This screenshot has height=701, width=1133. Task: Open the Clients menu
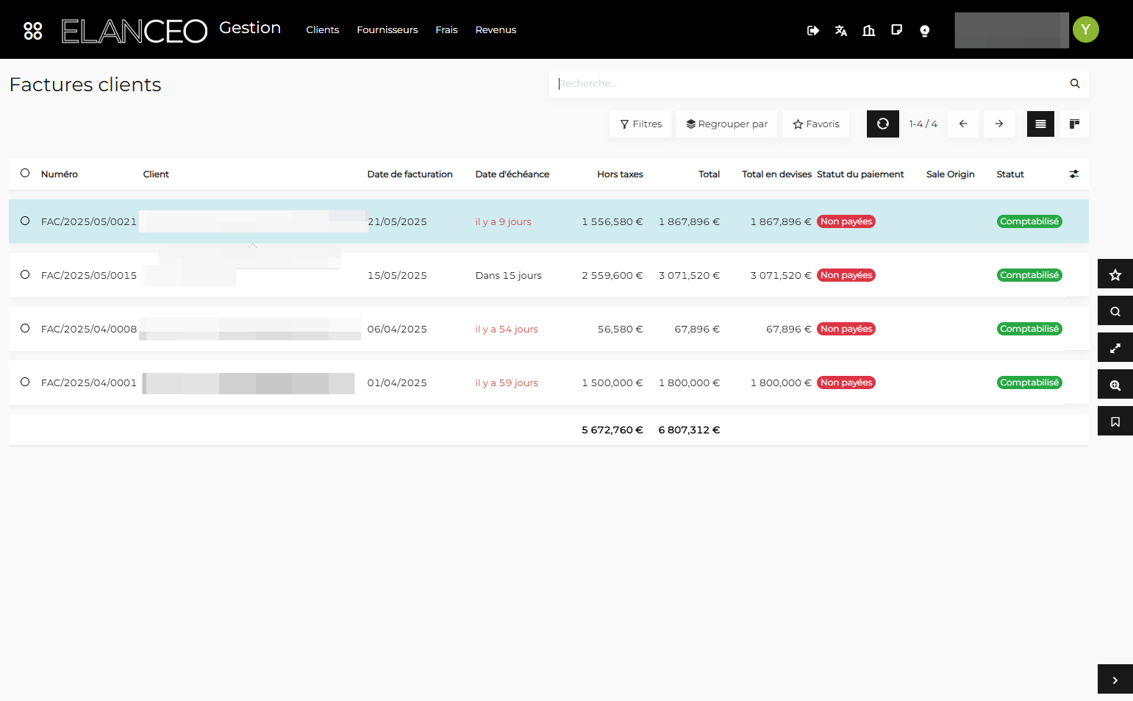(323, 30)
